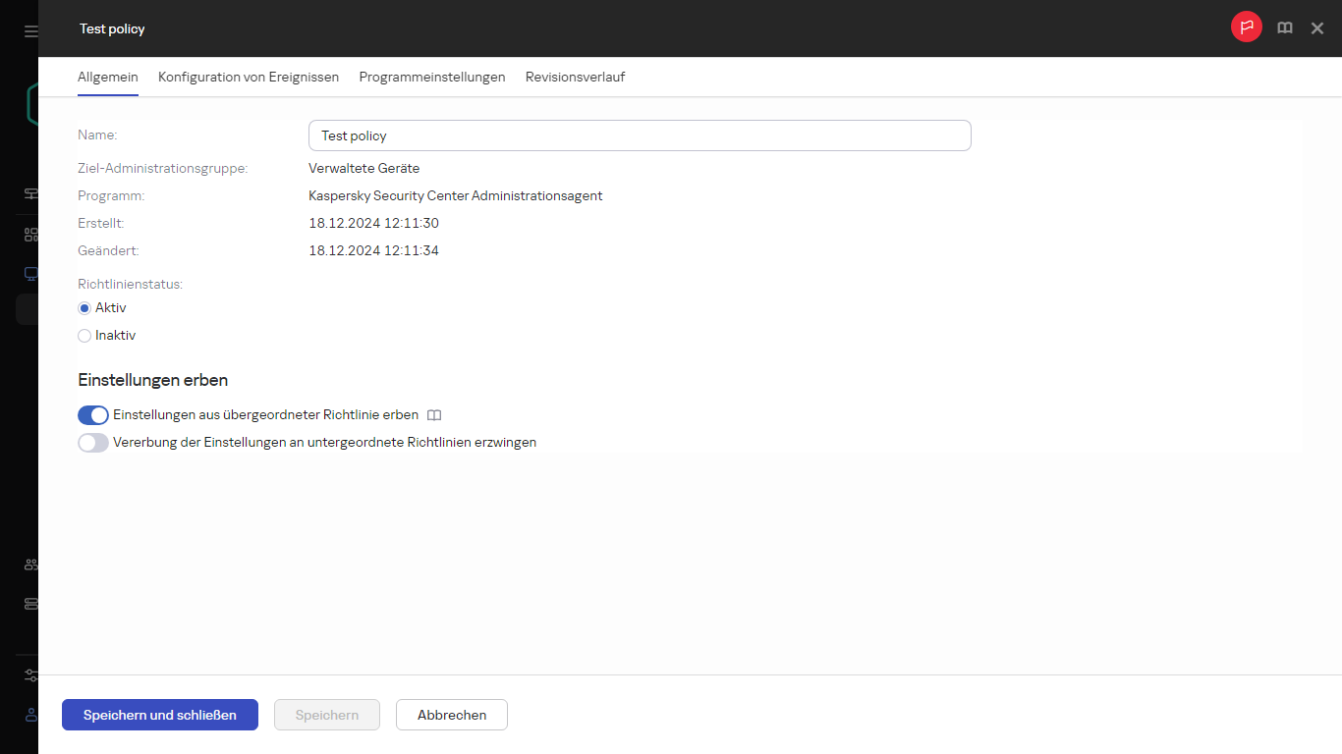
Task: Click the settings sliders icon in sidebar
Action: tap(30, 675)
